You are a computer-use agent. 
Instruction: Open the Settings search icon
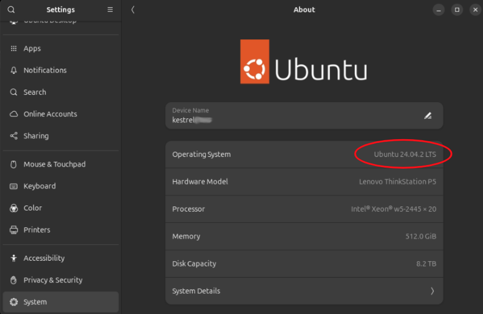tap(11, 9)
